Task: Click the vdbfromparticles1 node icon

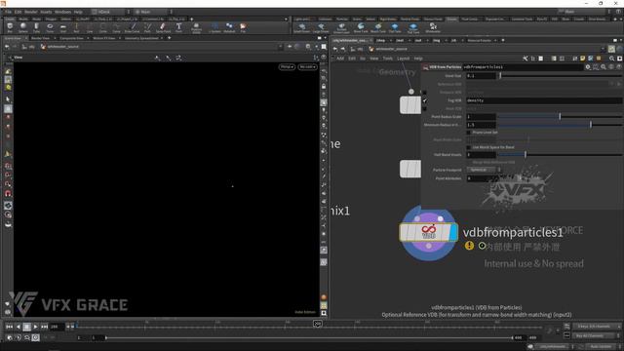Action: tap(428, 232)
